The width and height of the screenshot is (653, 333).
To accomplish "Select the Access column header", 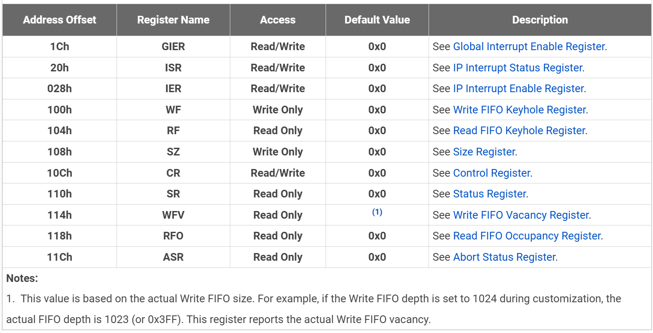I will pyautogui.click(x=278, y=20).
